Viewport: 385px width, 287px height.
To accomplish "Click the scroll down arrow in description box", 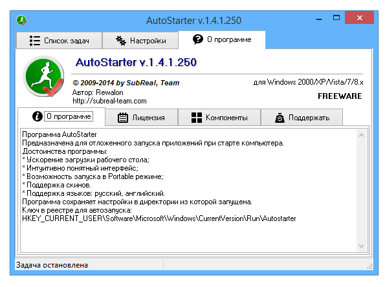I will pyautogui.click(x=361, y=246).
